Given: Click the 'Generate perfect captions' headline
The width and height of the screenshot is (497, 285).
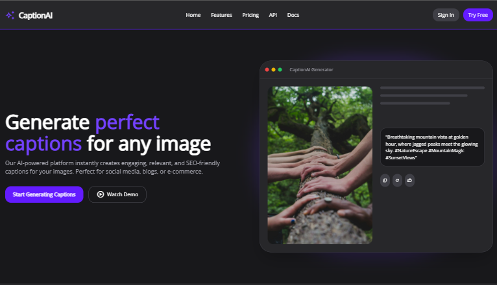Looking at the screenshot, I should [x=108, y=133].
